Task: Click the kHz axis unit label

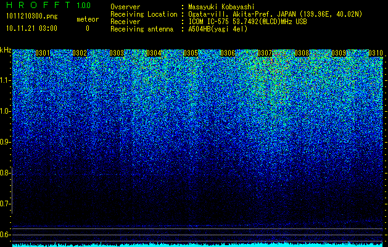Action: [x=6, y=50]
